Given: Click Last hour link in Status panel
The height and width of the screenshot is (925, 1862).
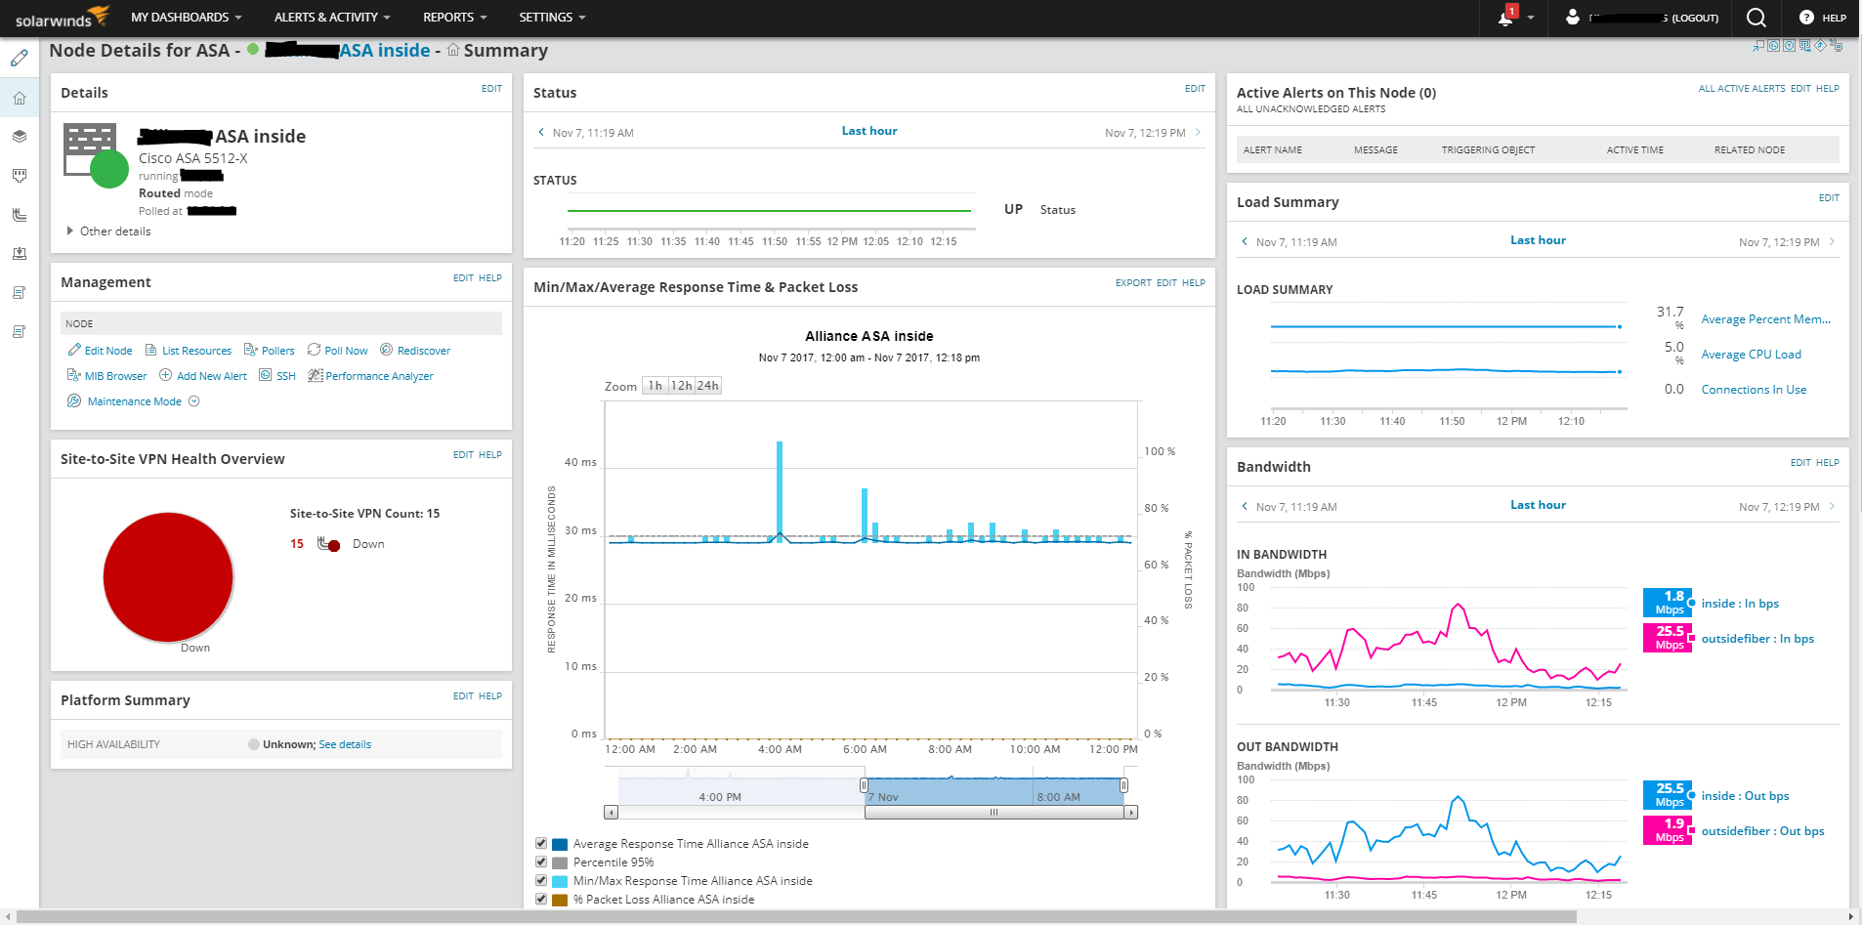Looking at the screenshot, I should tap(869, 131).
